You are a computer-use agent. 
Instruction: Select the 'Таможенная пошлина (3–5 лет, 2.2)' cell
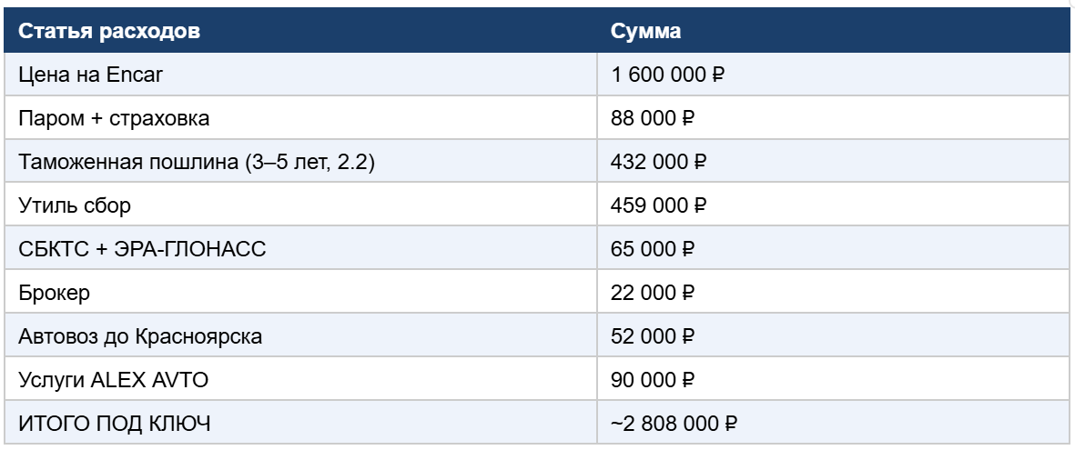[300, 162]
